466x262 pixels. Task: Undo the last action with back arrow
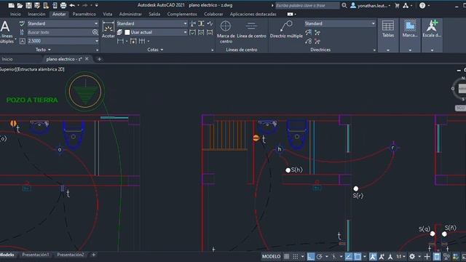[72, 5]
